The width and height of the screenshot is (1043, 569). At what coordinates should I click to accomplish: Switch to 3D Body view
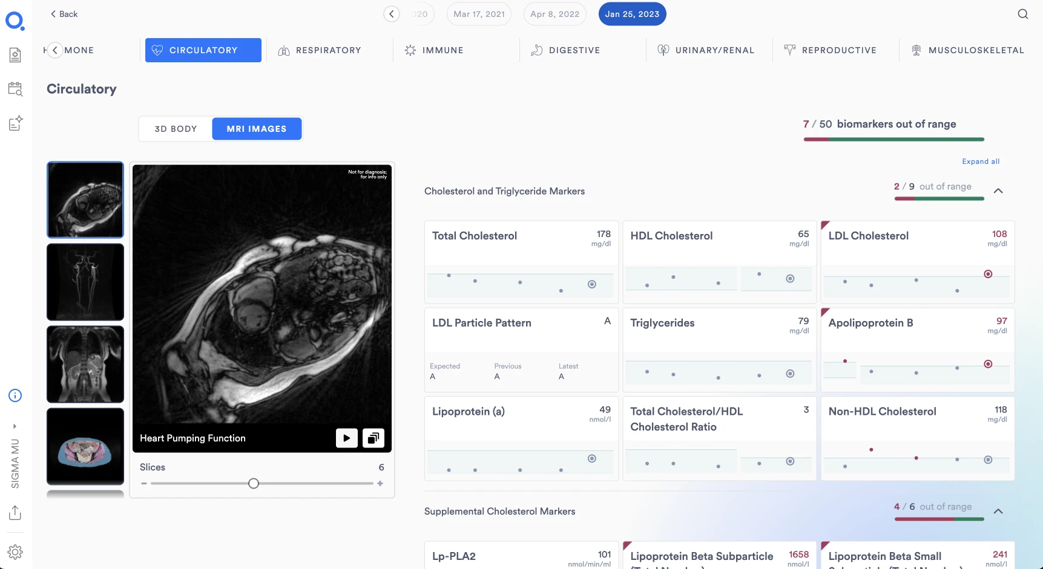[x=176, y=129]
